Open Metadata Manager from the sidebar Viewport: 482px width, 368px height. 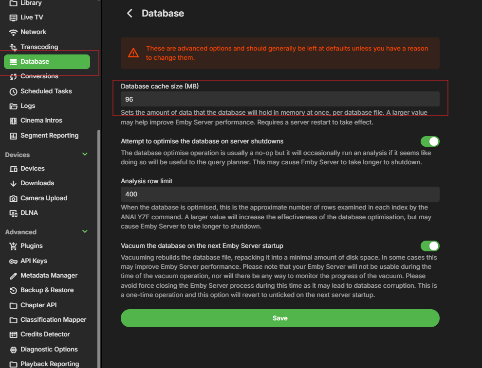(x=49, y=276)
